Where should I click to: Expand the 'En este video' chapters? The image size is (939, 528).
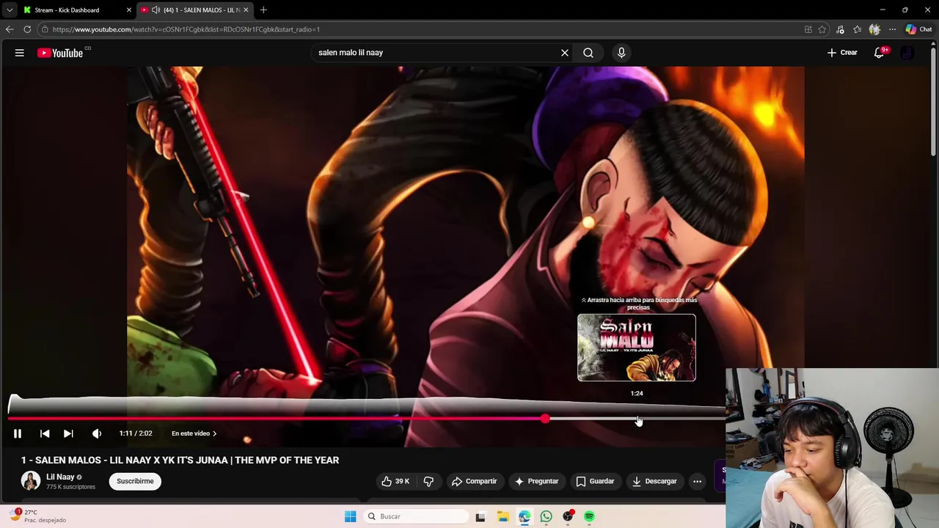click(x=194, y=433)
